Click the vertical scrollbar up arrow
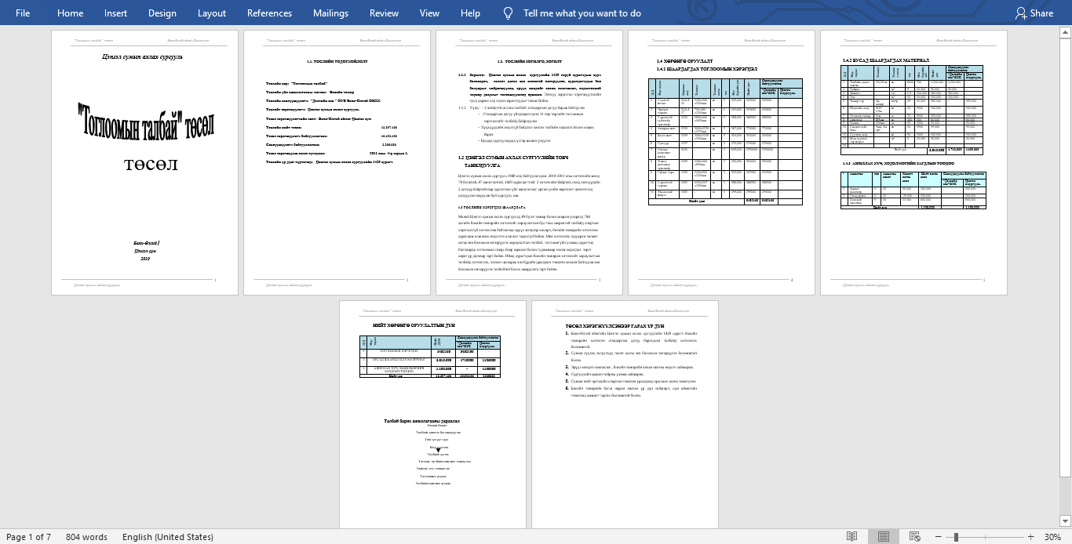Viewport: 1072px width, 544px height. point(1065,32)
